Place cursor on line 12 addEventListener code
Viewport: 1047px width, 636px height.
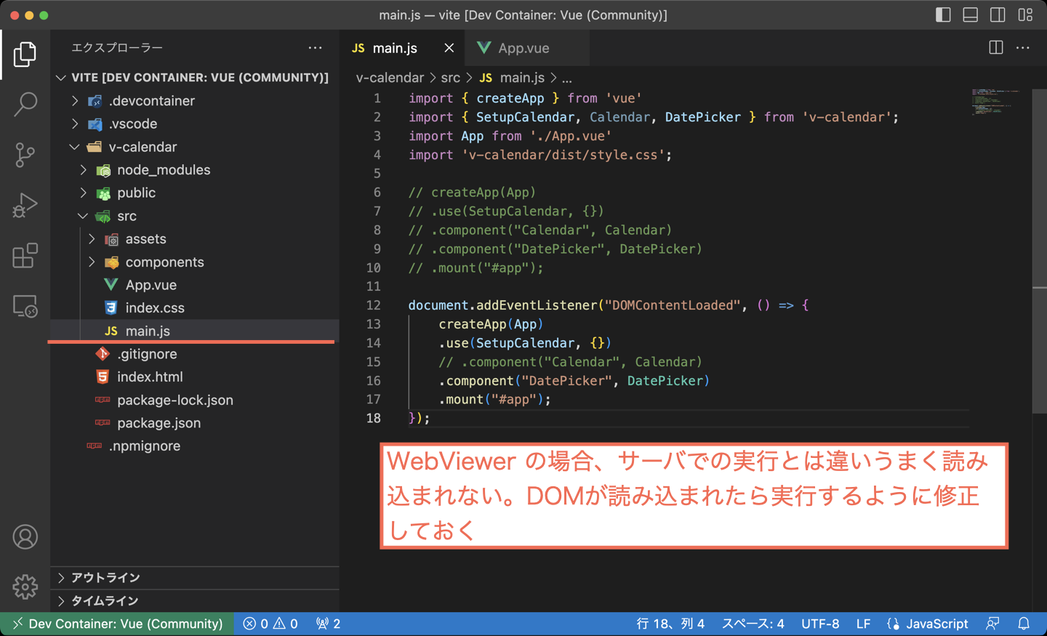coord(608,305)
